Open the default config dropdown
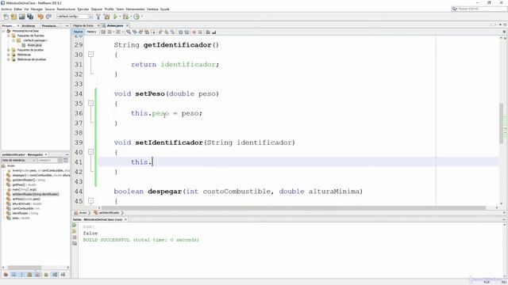508x285 pixels. pyautogui.click(x=75, y=17)
